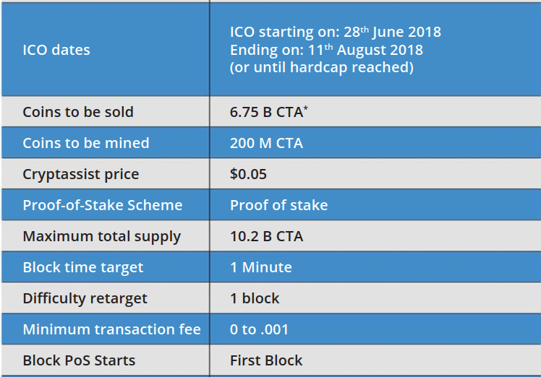Select the "Proof of stake" value
The image size is (541, 377).
278,205
